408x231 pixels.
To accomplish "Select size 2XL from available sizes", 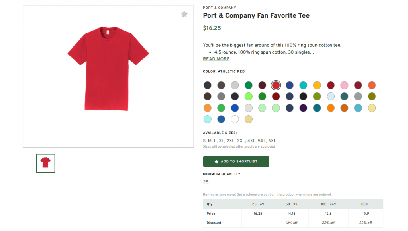I will coord(230,141).
